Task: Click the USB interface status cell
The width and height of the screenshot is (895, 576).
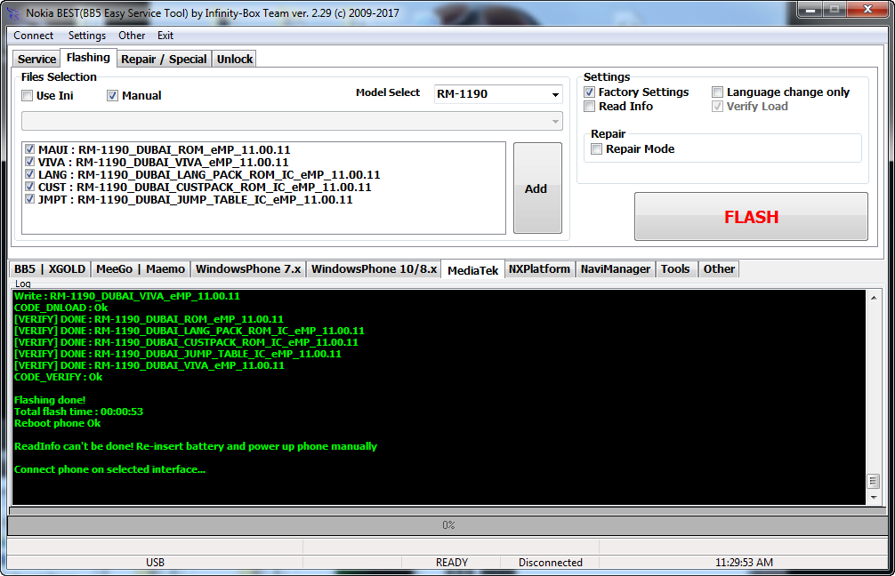Action: point(155,563)
